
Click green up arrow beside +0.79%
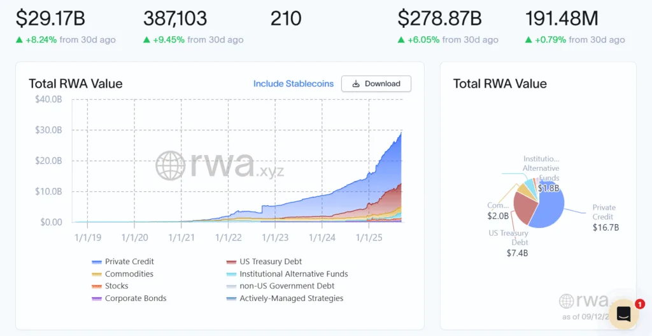coord(529,40)
